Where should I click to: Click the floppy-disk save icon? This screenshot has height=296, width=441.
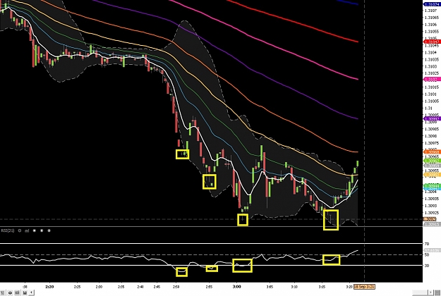point(25,292)
